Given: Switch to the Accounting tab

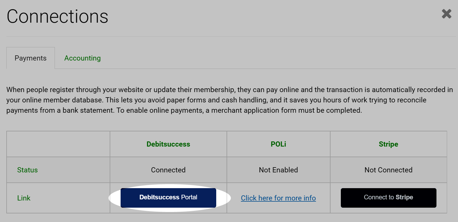Looking at the screenshot, I should [82, 58].
